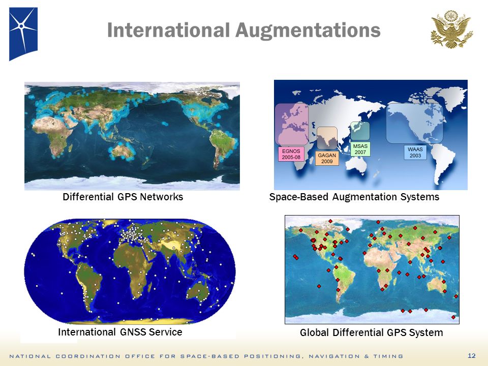This screenshot has height=366, width=488.
Task: Open the Differential GPS Networks map image
Action: [132, 136]
